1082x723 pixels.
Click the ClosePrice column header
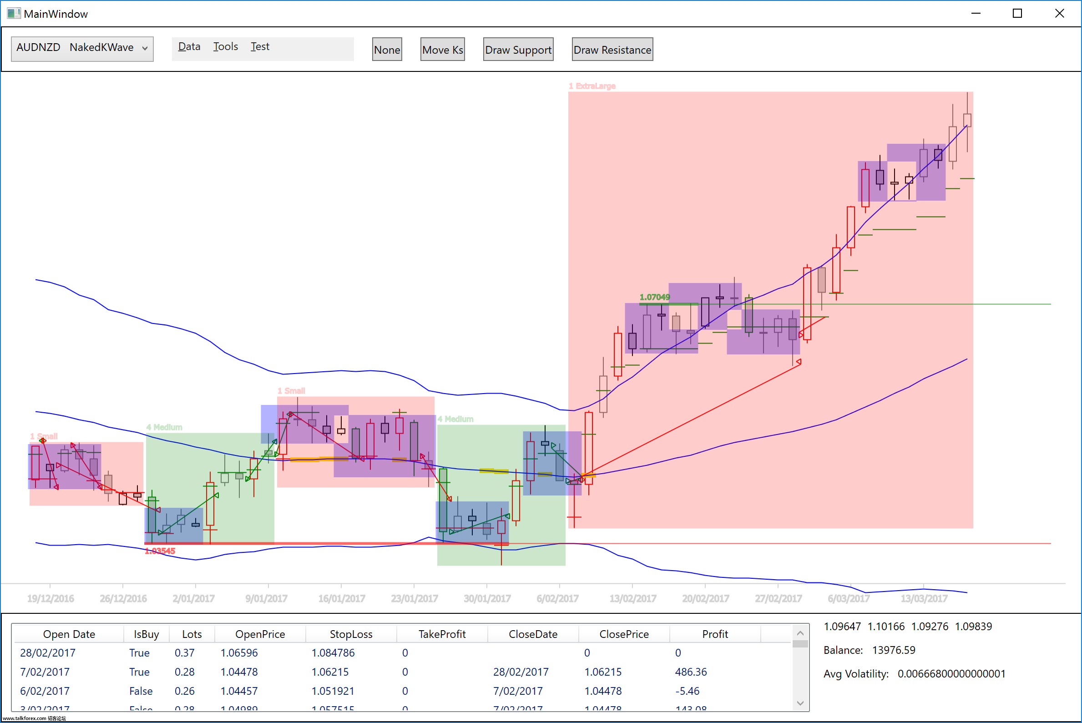pos(624,634)
